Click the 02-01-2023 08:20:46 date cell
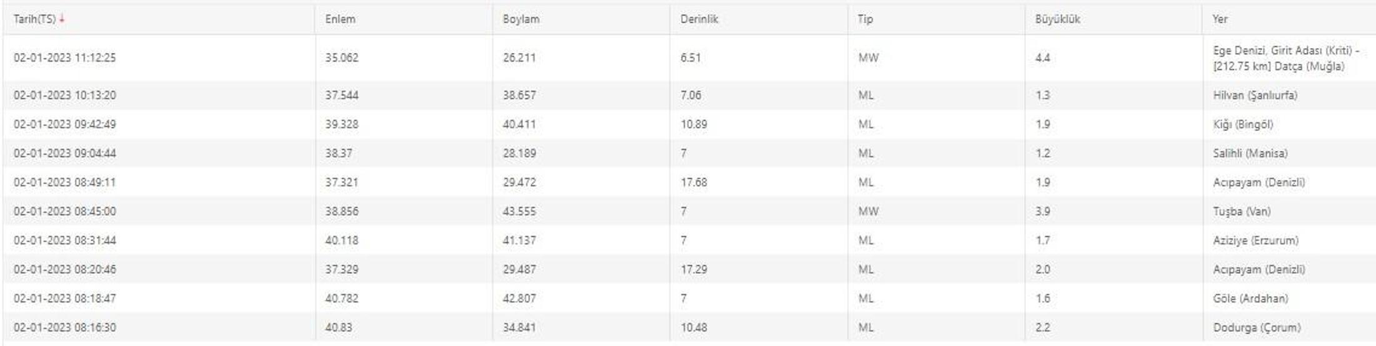The image size is (1376, 346). (x=159, y=269)
